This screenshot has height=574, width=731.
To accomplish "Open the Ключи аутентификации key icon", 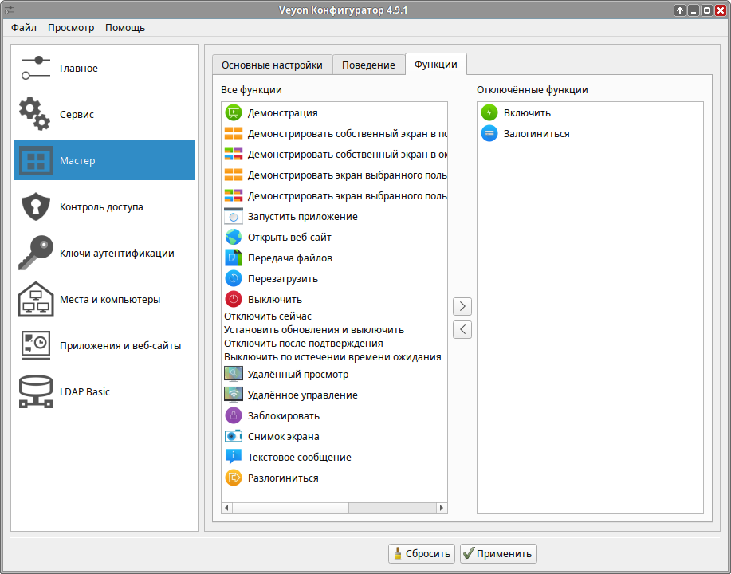I will (x=35, y=253).
